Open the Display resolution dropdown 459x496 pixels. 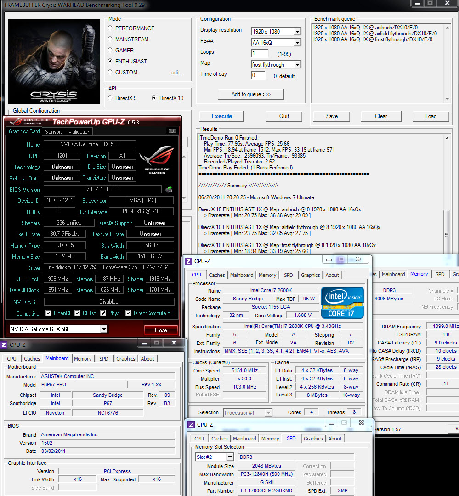coord(297,32)
